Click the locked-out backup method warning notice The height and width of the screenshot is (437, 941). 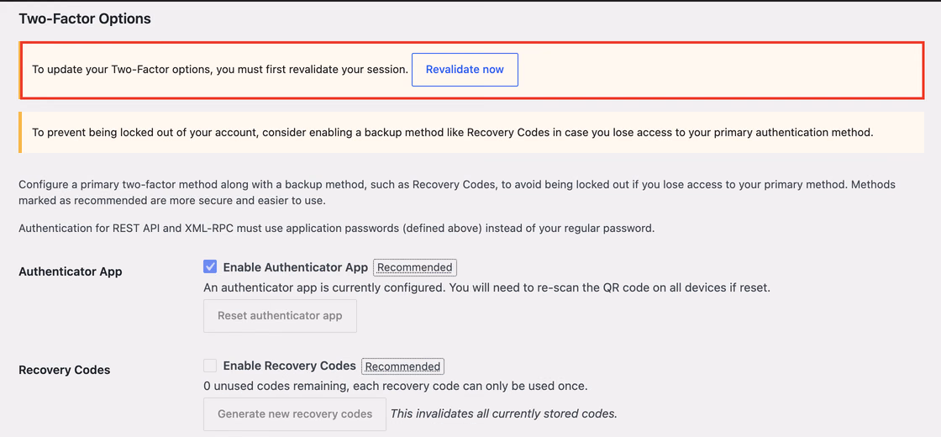471,132
